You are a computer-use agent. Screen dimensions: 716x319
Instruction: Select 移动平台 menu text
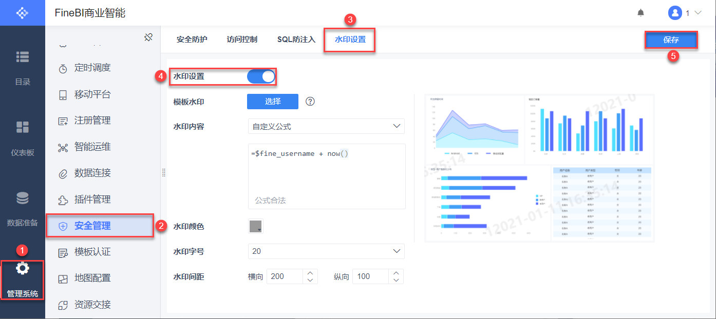pyautogui.click(x=92, y=94)
